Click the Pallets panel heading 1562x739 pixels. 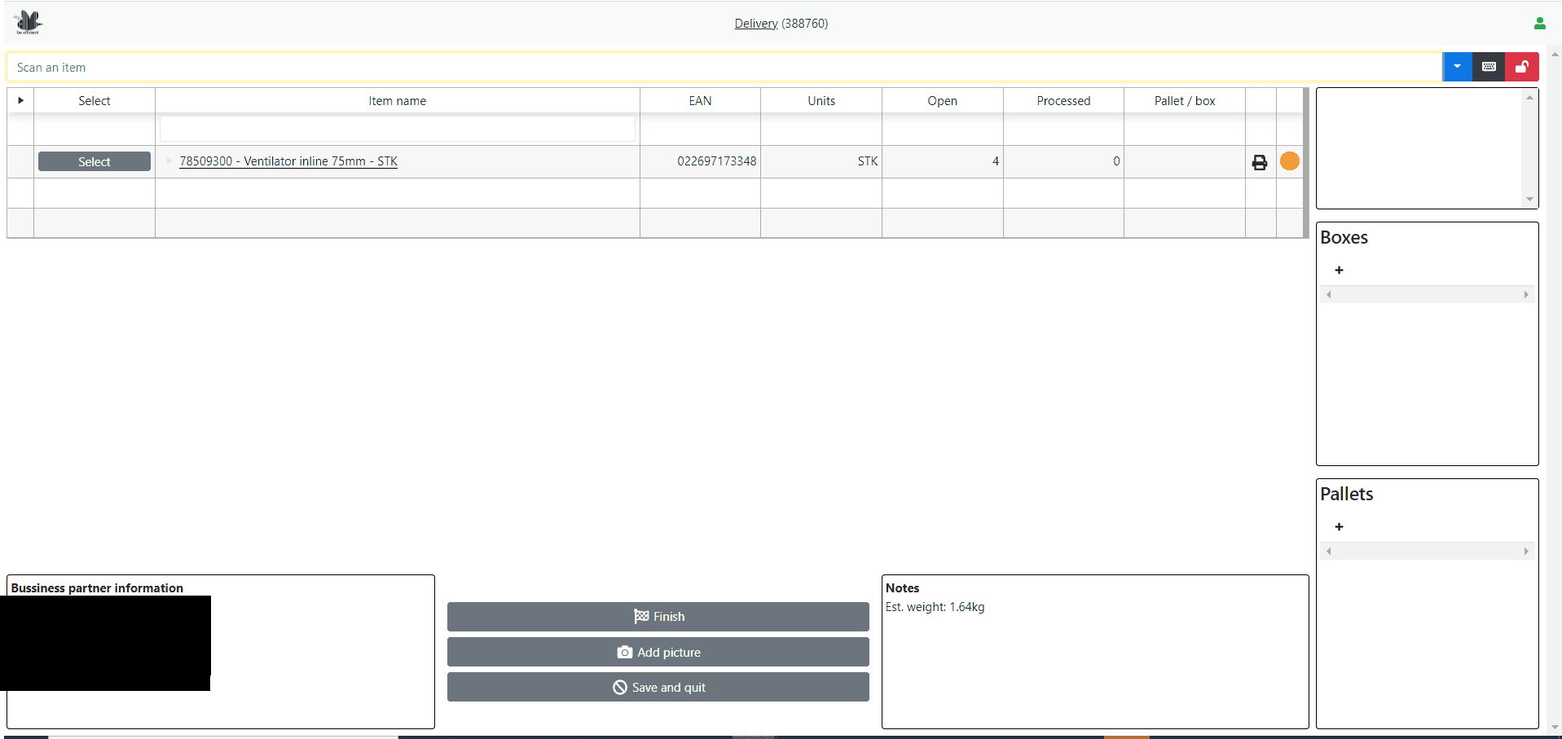click(x=1346, y=495)
